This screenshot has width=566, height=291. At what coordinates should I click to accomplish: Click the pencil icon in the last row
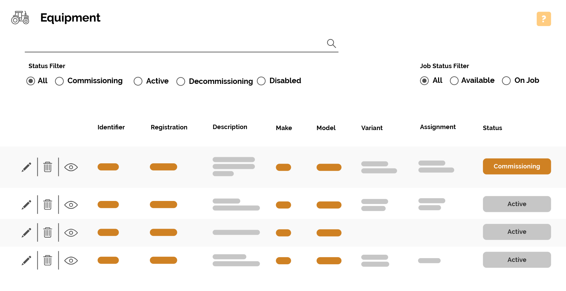coord(26,261)
